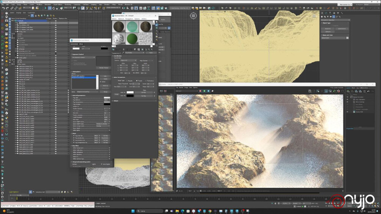The width and height of the screenshot is (381, 214).
Task: Click the Merge button in Atmosphere rollout
Action: tap(105, 92)
